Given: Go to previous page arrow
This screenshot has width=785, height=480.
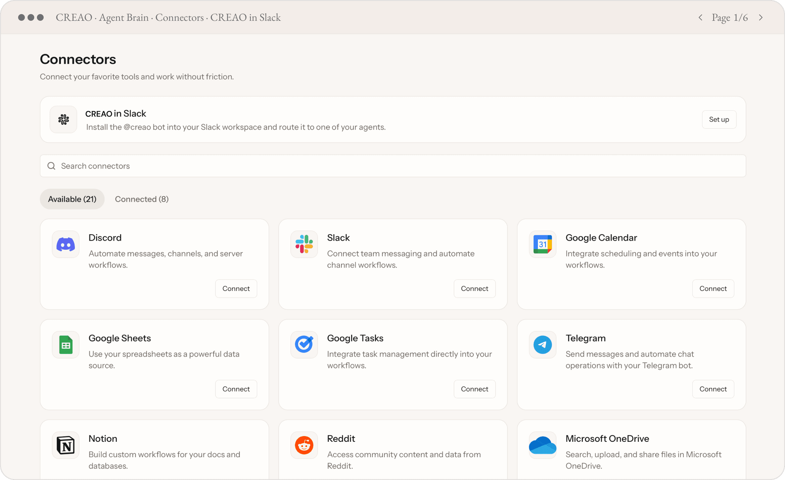Looking at the screenshot, I should click(700, 17).
